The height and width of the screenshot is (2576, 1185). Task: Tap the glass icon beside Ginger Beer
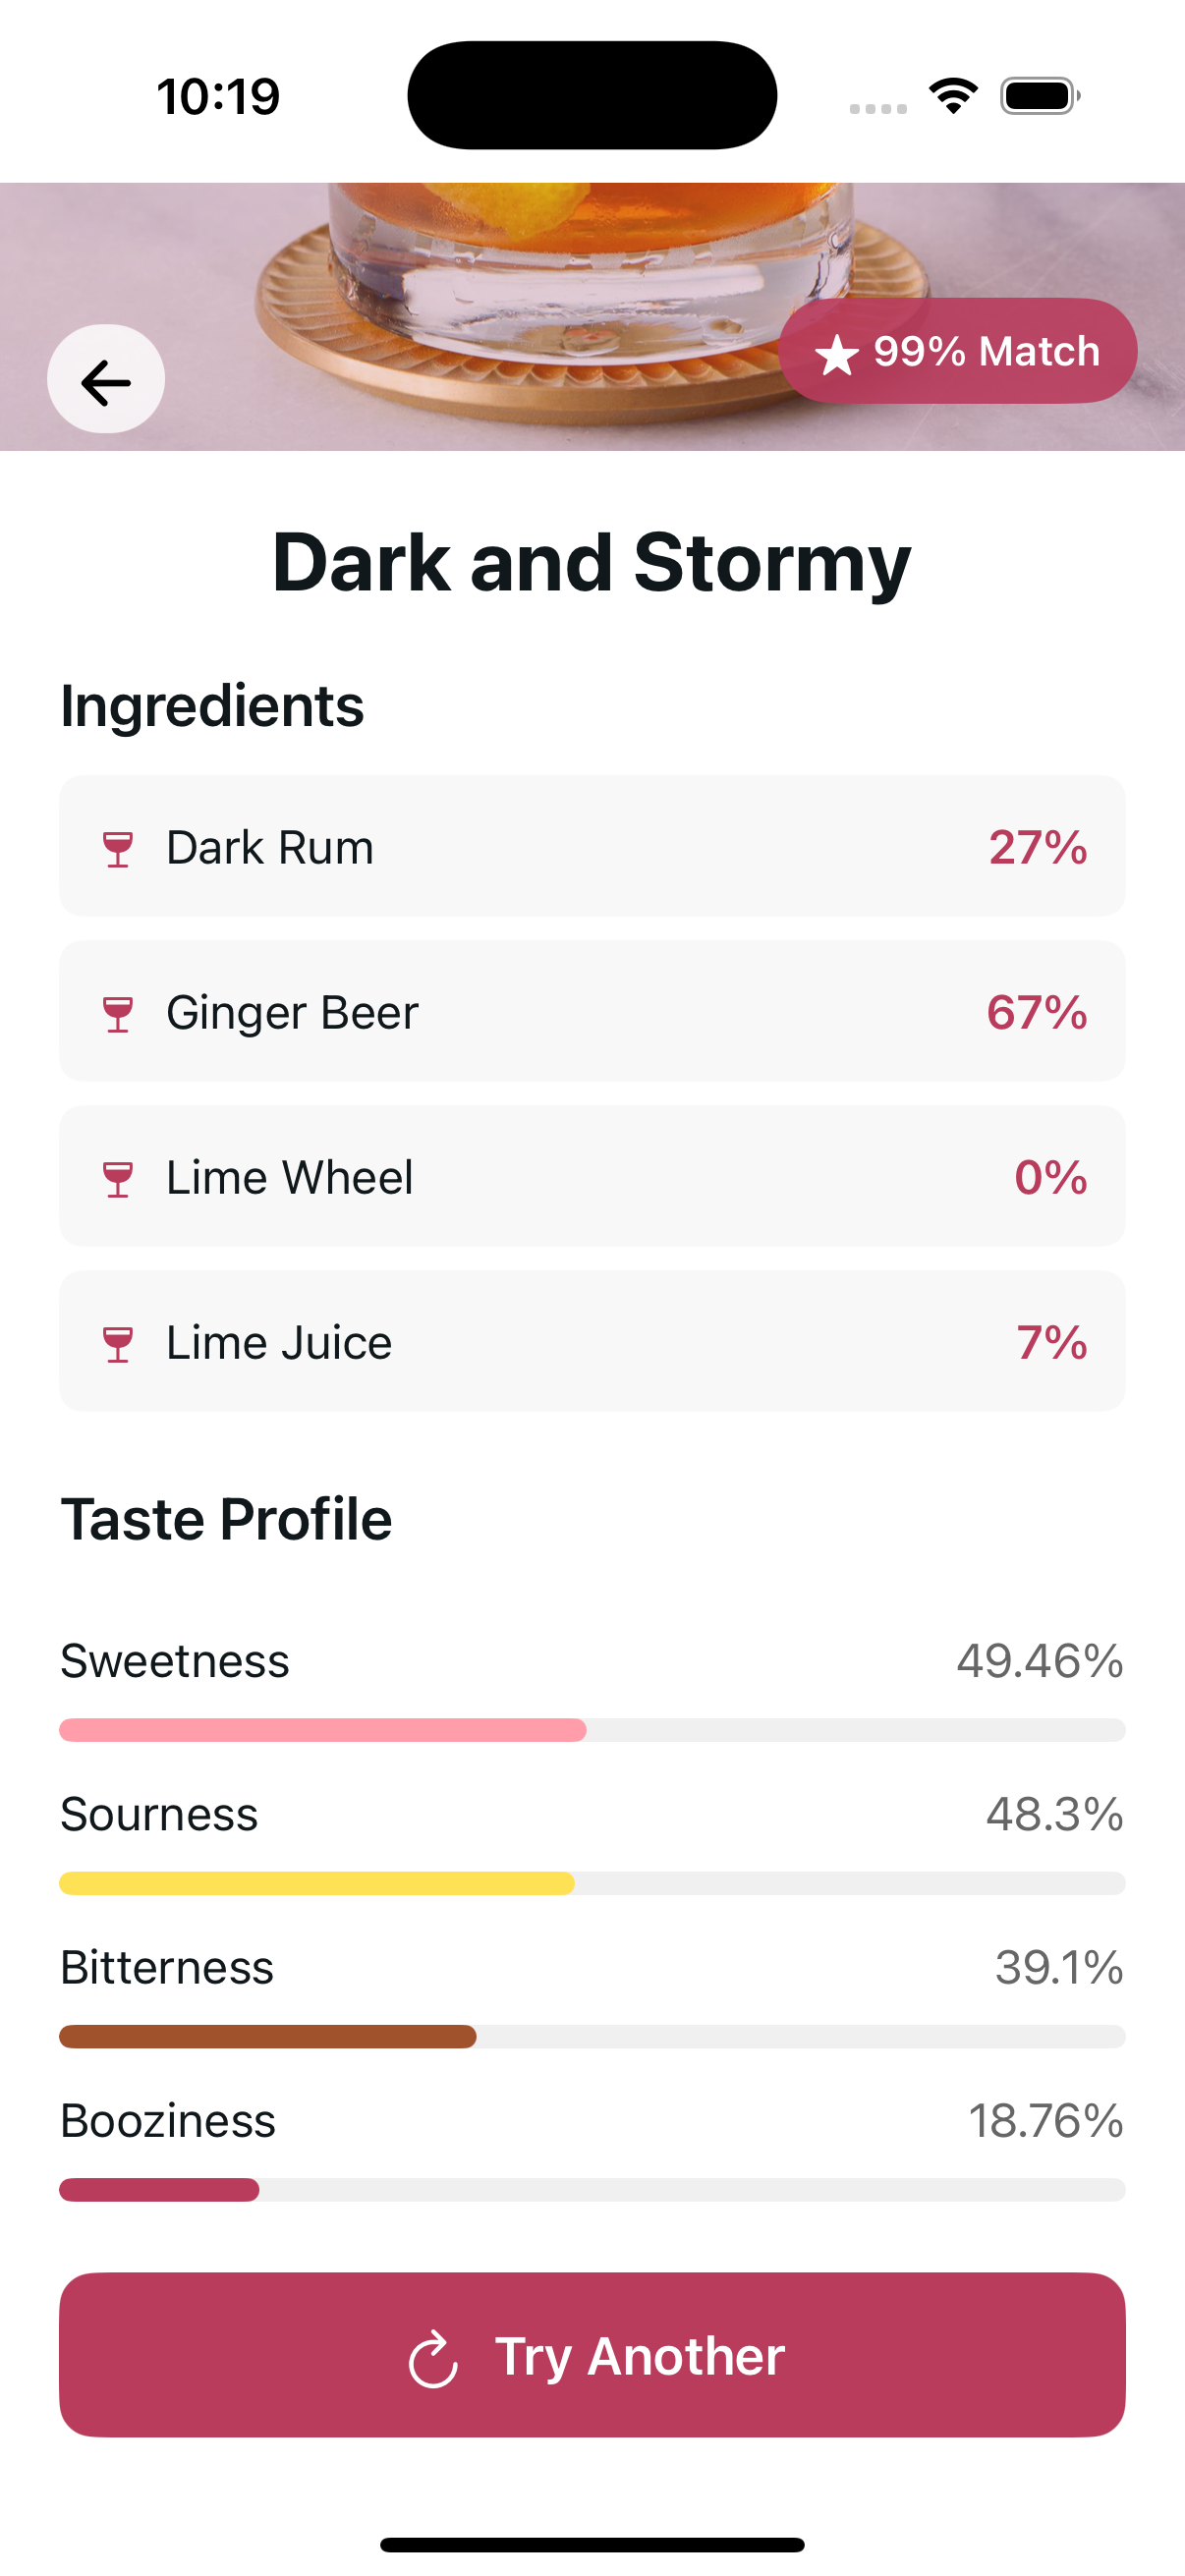[x=118, y=1013]
